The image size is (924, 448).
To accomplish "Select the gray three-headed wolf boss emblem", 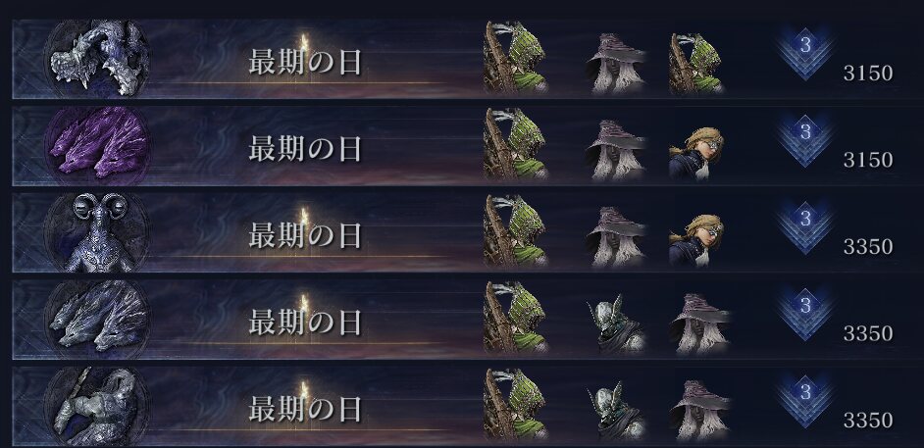I will pos(97,319).
